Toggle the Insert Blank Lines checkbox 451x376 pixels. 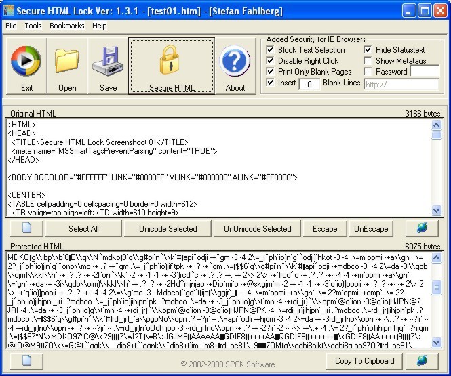(270, 83)
